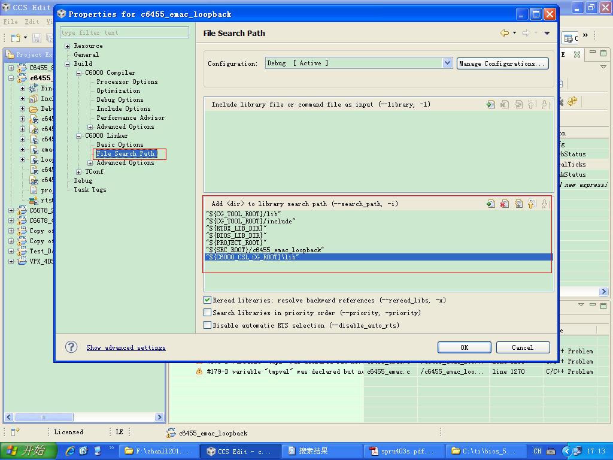Enable Disable automatic RTS selection
This screenshot has width=613, height=460.
pos(208,325)
